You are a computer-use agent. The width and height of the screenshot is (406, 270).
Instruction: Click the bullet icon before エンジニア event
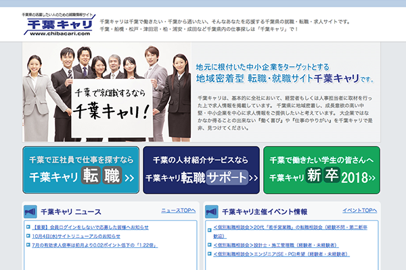click(210, 254)
